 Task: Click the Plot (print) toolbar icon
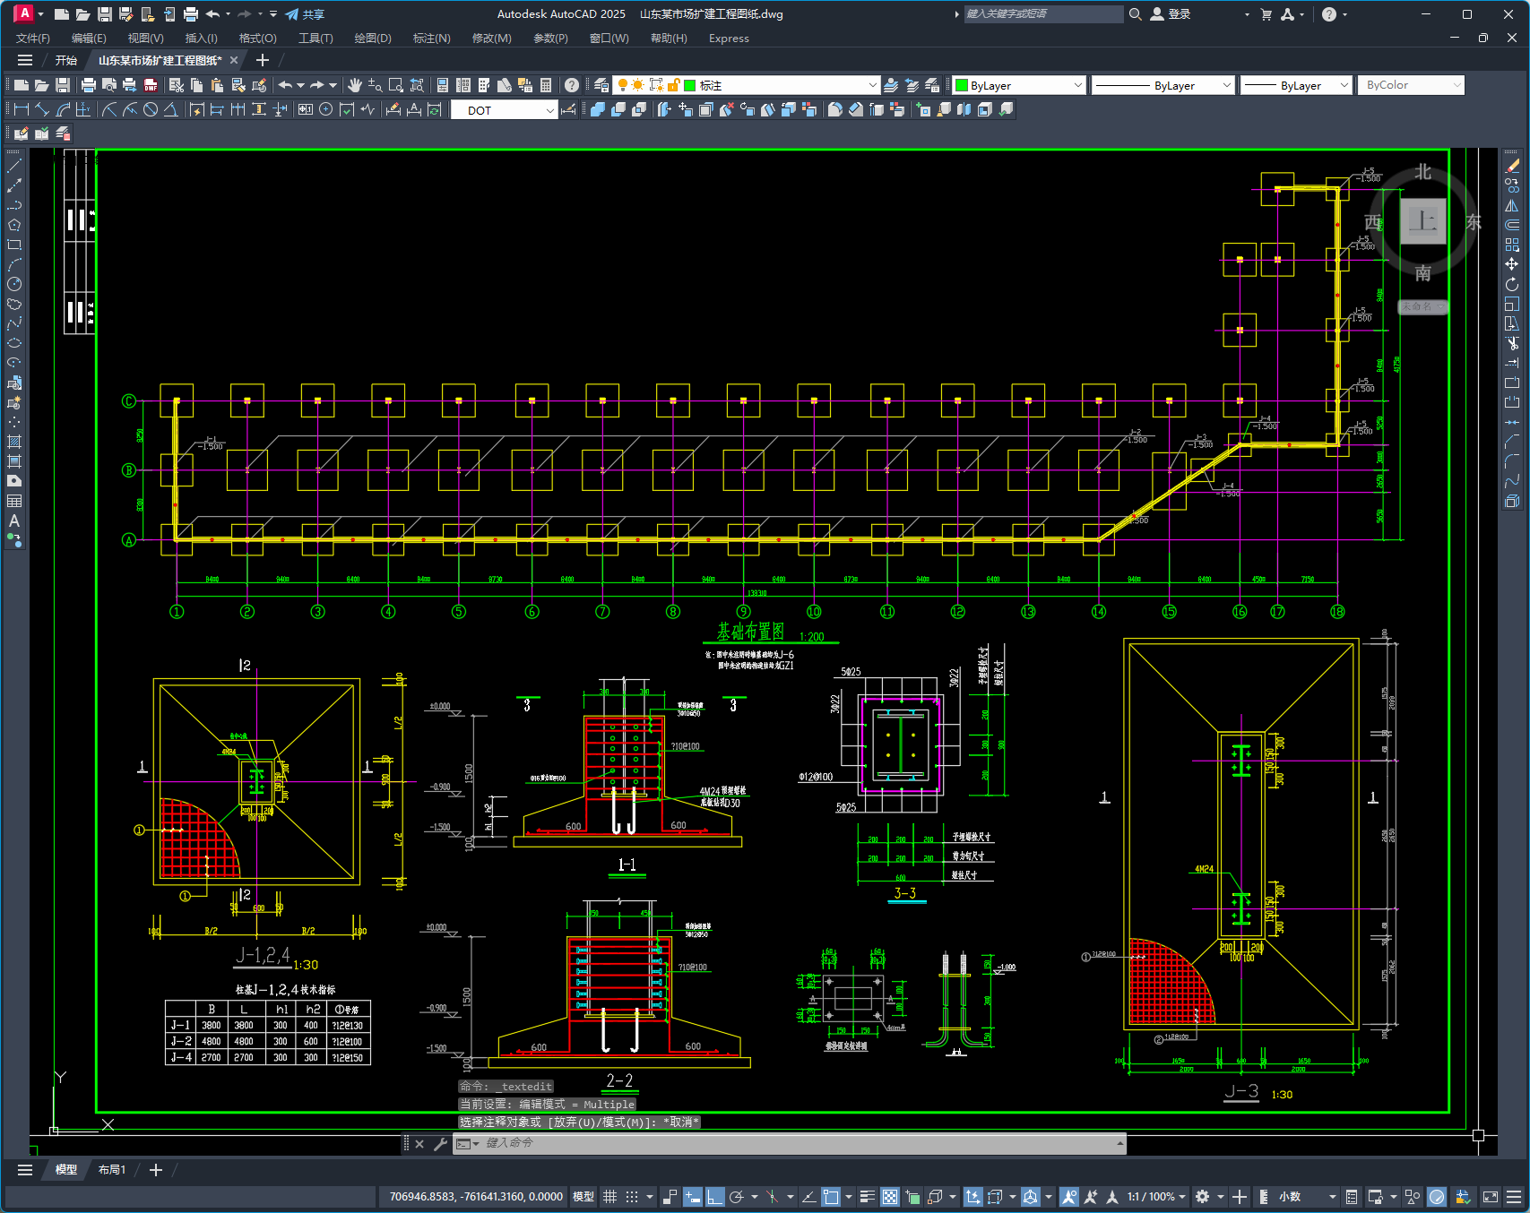pyautogui.click(x=88, y=85)
